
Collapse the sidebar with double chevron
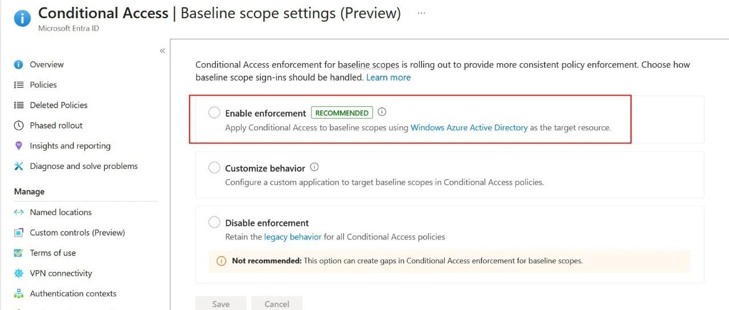(162, 51)
